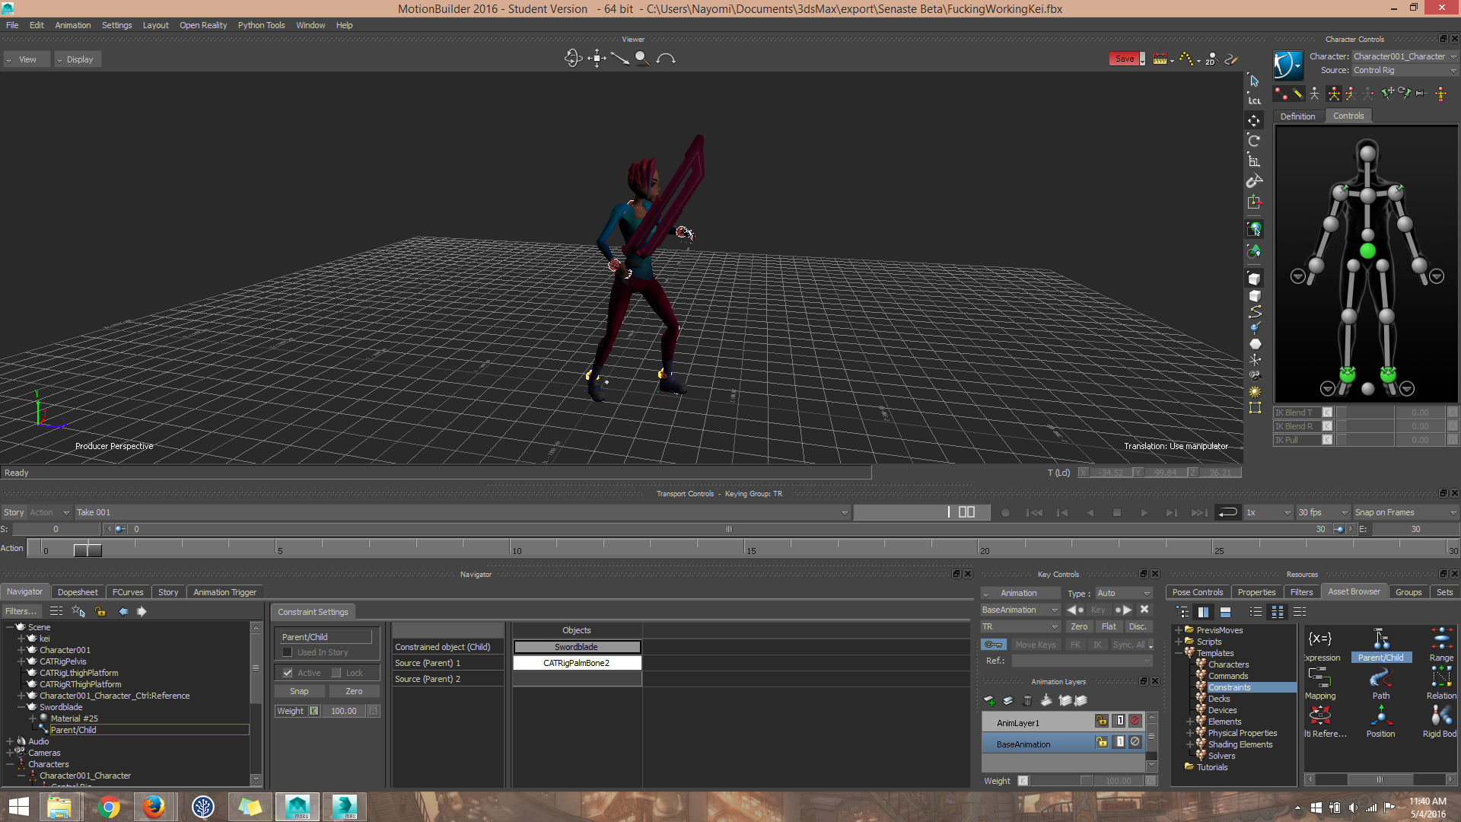Toggle the navigator lock icon
The image size is (1461, 822).
tap(100, 611)
